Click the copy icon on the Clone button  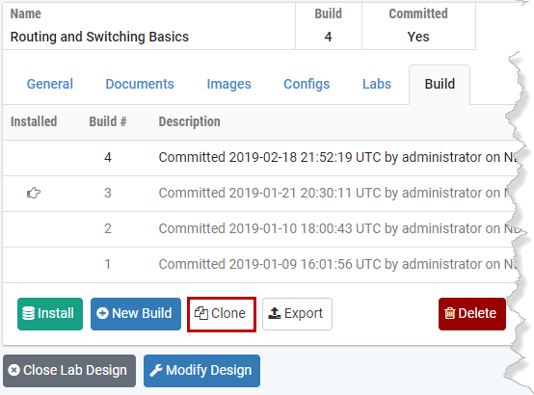pos(200,313)
